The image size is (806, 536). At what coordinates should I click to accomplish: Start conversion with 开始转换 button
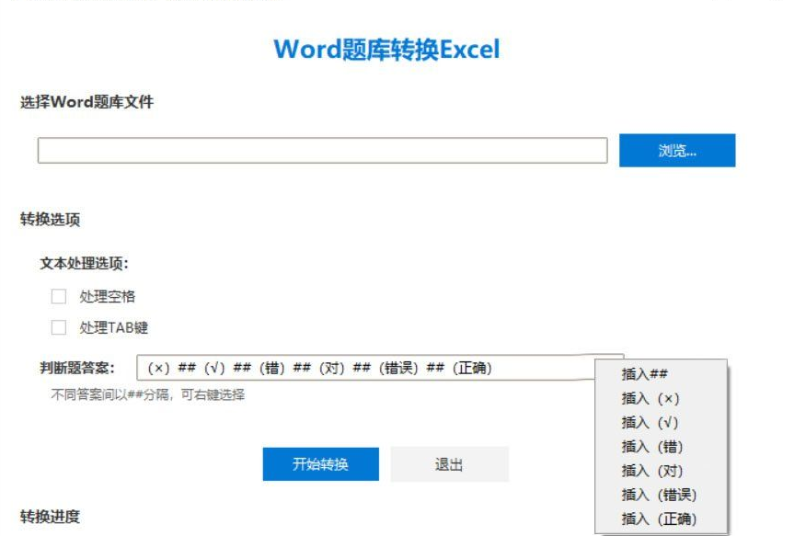(321, 464)
